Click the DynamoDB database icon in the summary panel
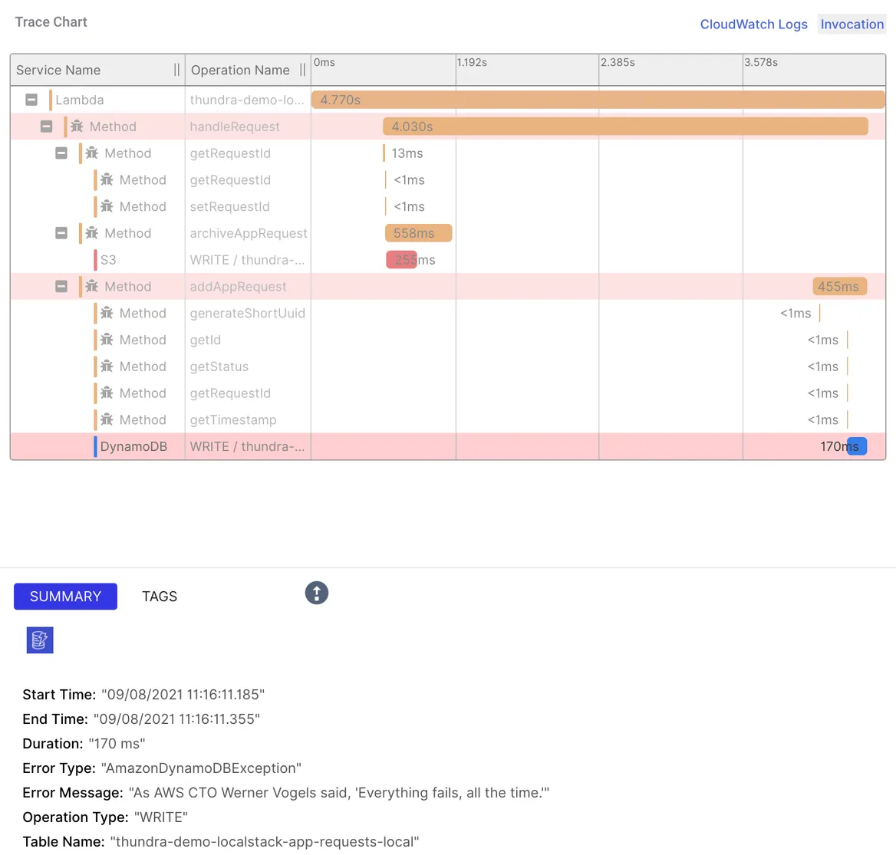 coord(39,640)
